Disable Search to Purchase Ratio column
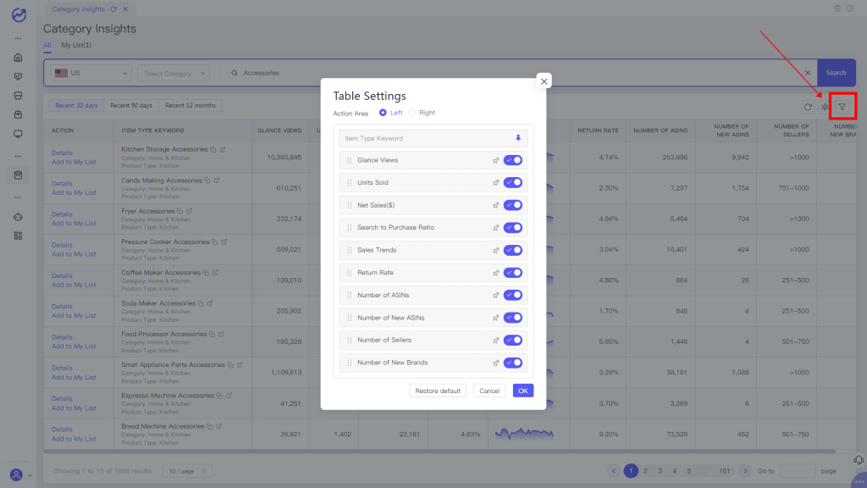The image size is (867, 488). pos(512,227)
